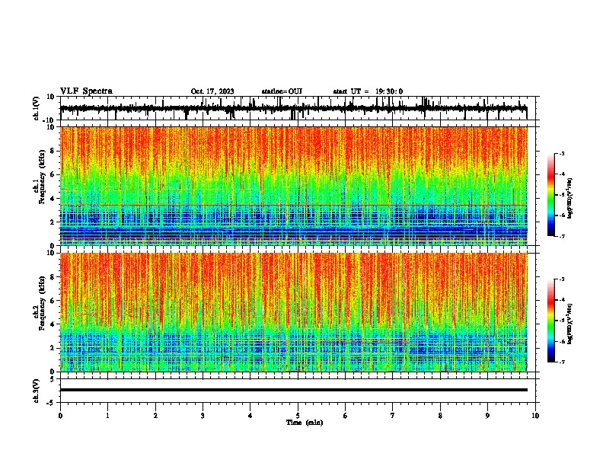The image size is (603, 466).
Task: Click the ch.2 color bar log(PSD) label
Action: 570,324
